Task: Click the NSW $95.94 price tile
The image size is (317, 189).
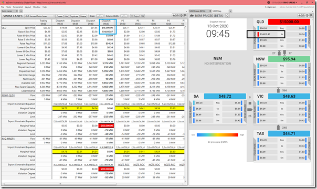Action: click(x=289, y=59)
